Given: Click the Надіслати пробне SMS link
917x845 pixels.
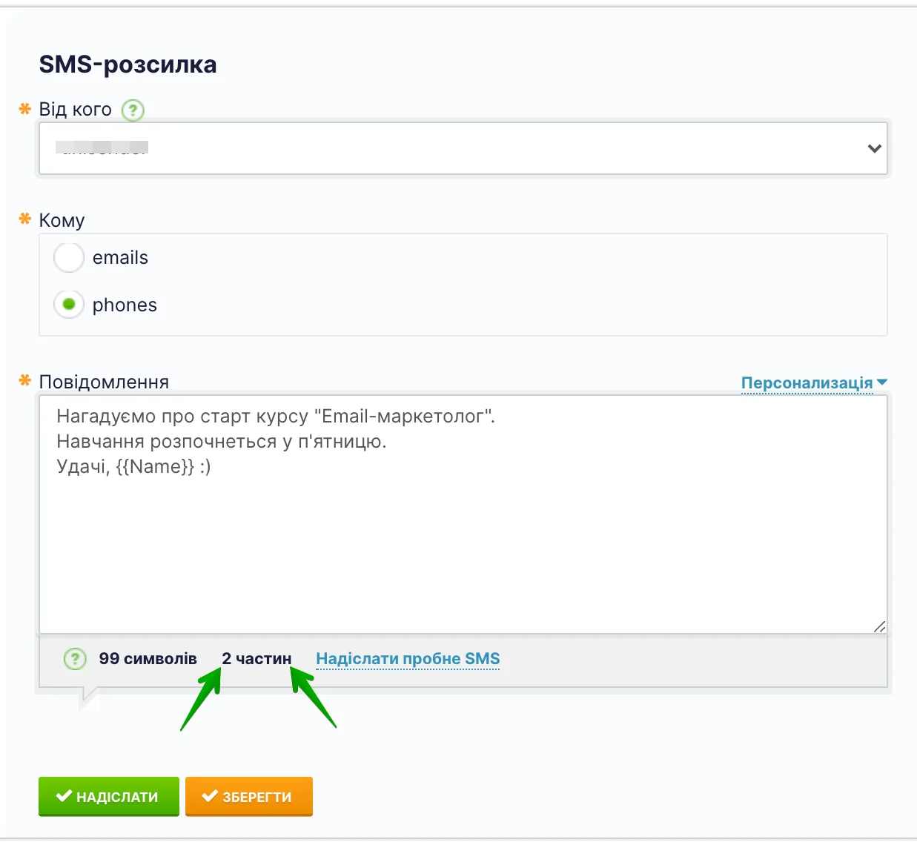Looking at the screenshot, I should [x=408, y=659].
